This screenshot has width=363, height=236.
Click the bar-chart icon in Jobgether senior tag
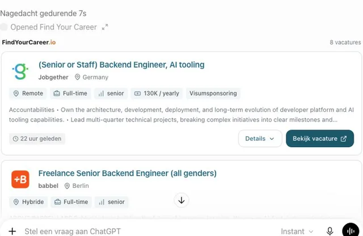click(101, 93)
